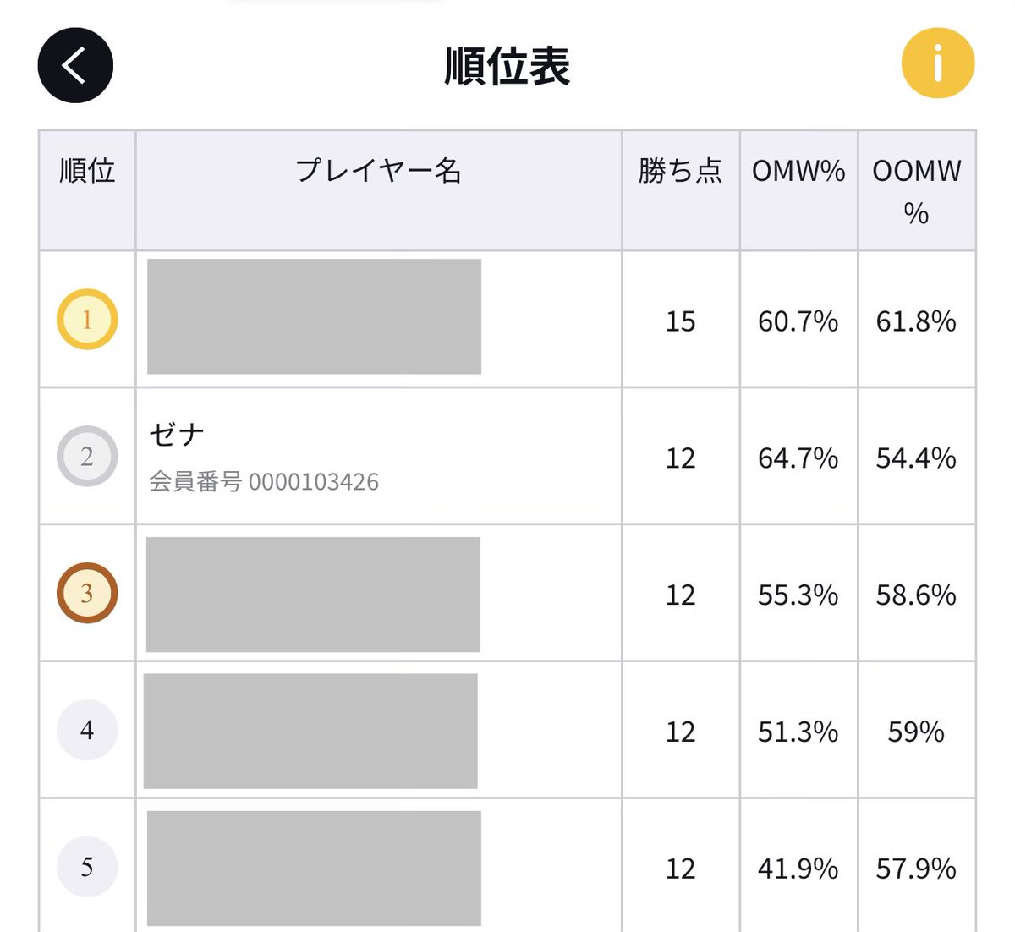Viewport: 1015px width, 932px height.
Task: Select the rank 4 circle badge
Action: coord(87,730)
